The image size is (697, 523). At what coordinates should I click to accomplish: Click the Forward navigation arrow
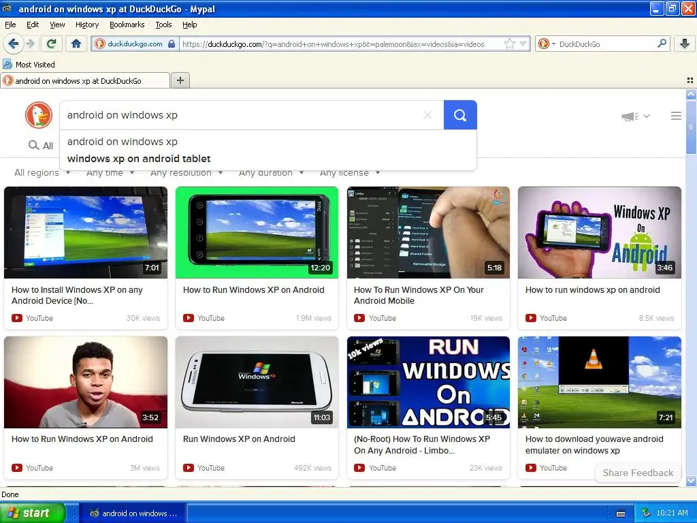(30, 44)
